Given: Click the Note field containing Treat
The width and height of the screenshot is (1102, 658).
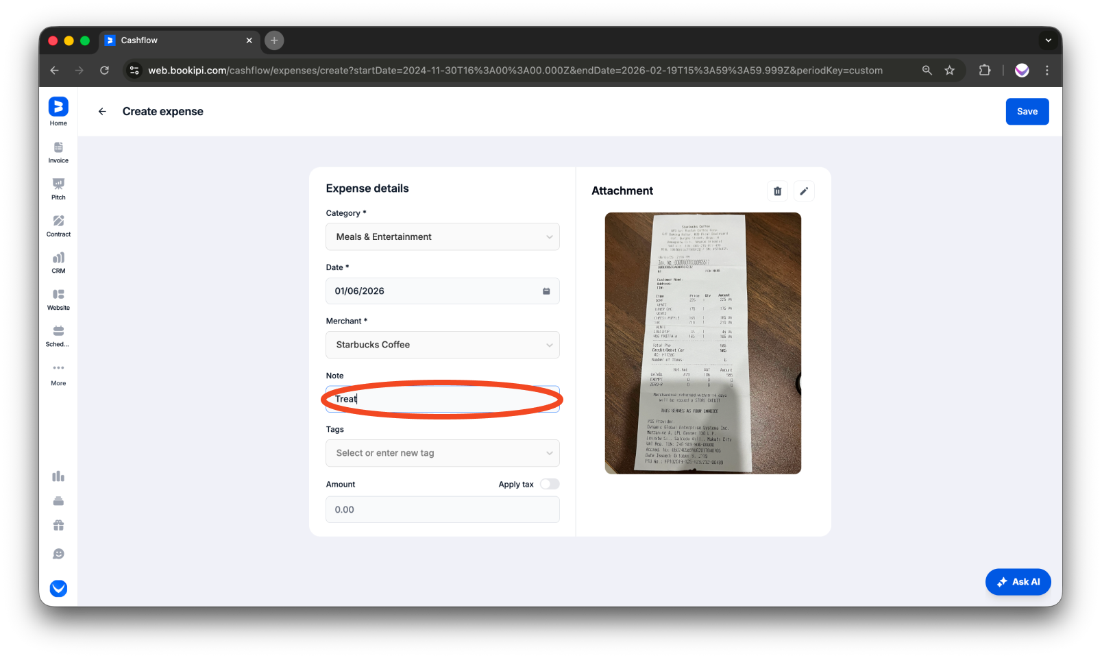Looking at the screenshot, I should pyautogui.click(x=443, y=400).
